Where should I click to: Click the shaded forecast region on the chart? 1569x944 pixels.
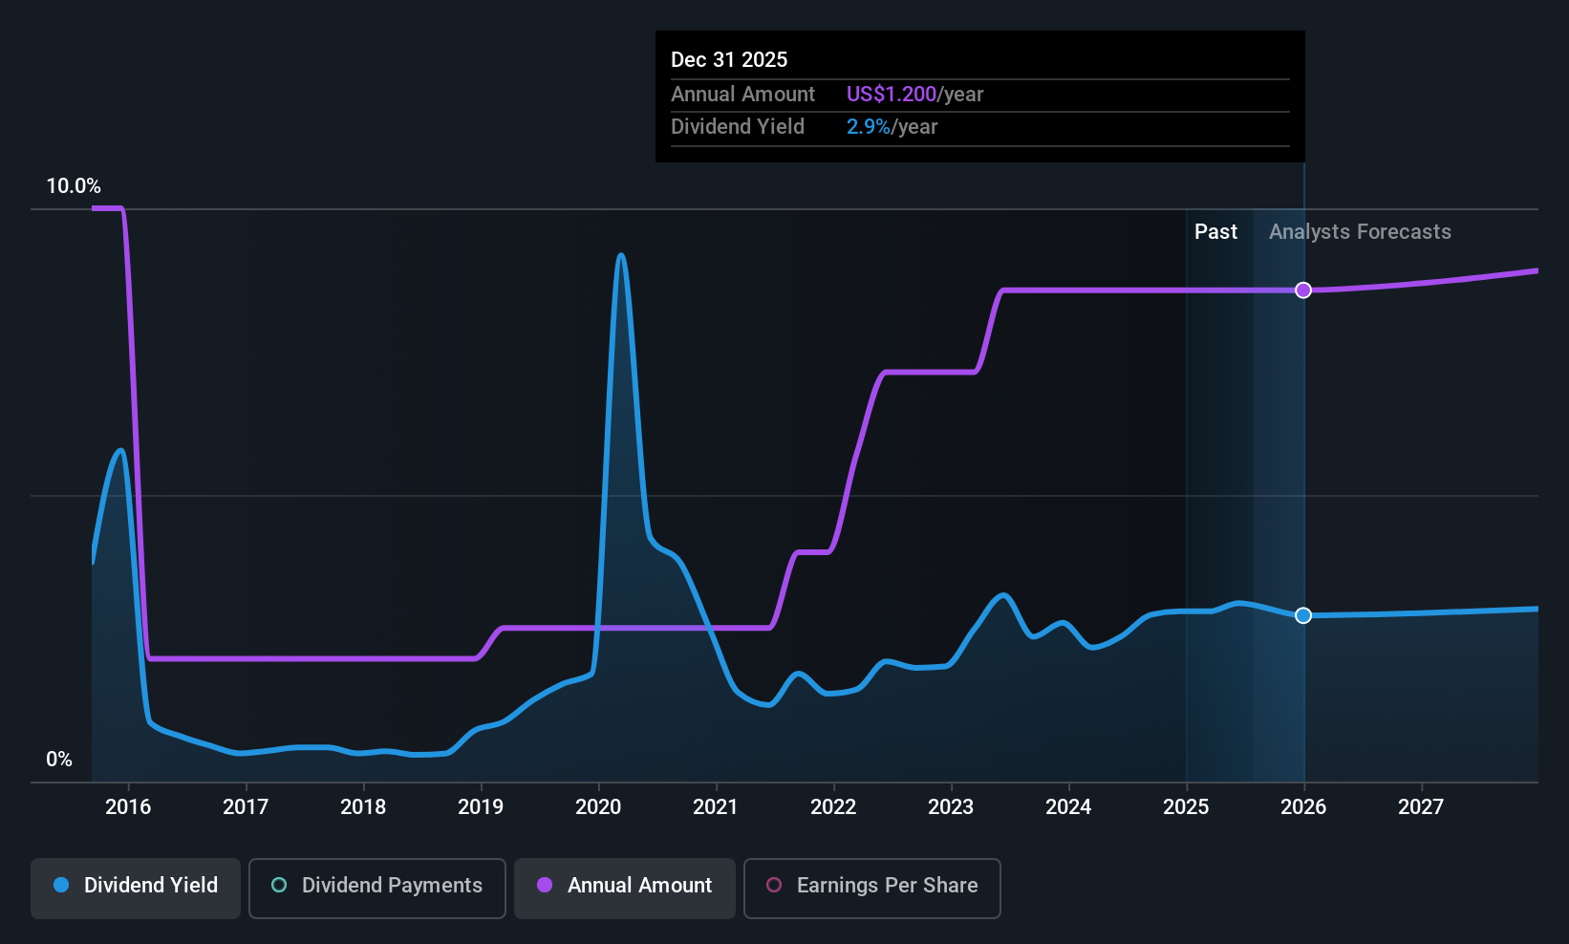click(1242, 478)
